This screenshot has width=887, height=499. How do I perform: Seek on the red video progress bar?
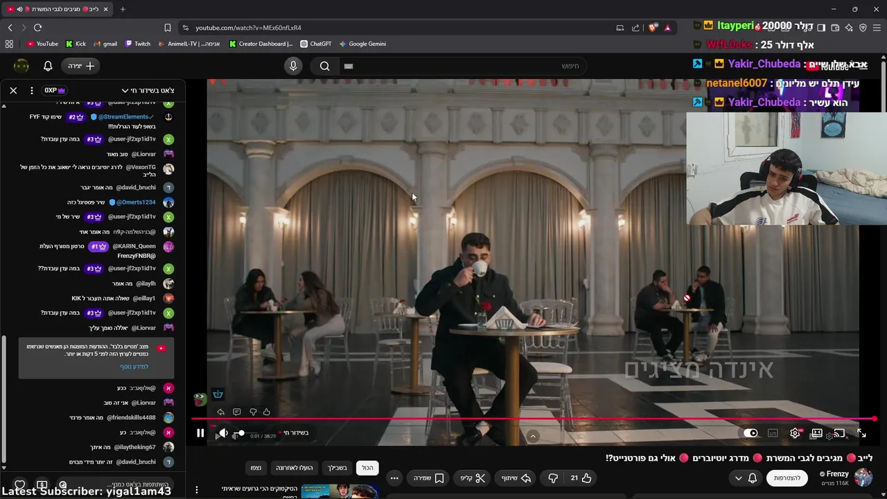(534, 419)
